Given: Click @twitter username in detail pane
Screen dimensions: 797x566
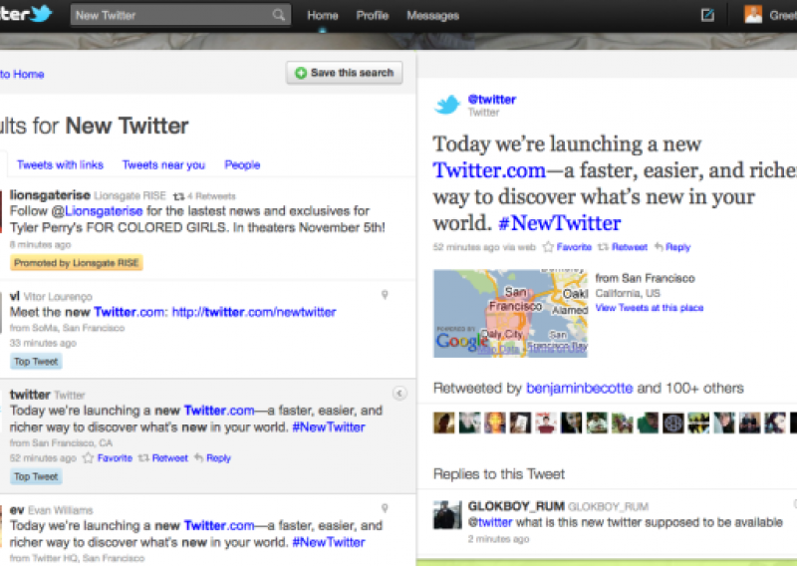Looking at the screenshot, I should click(492, 100).
